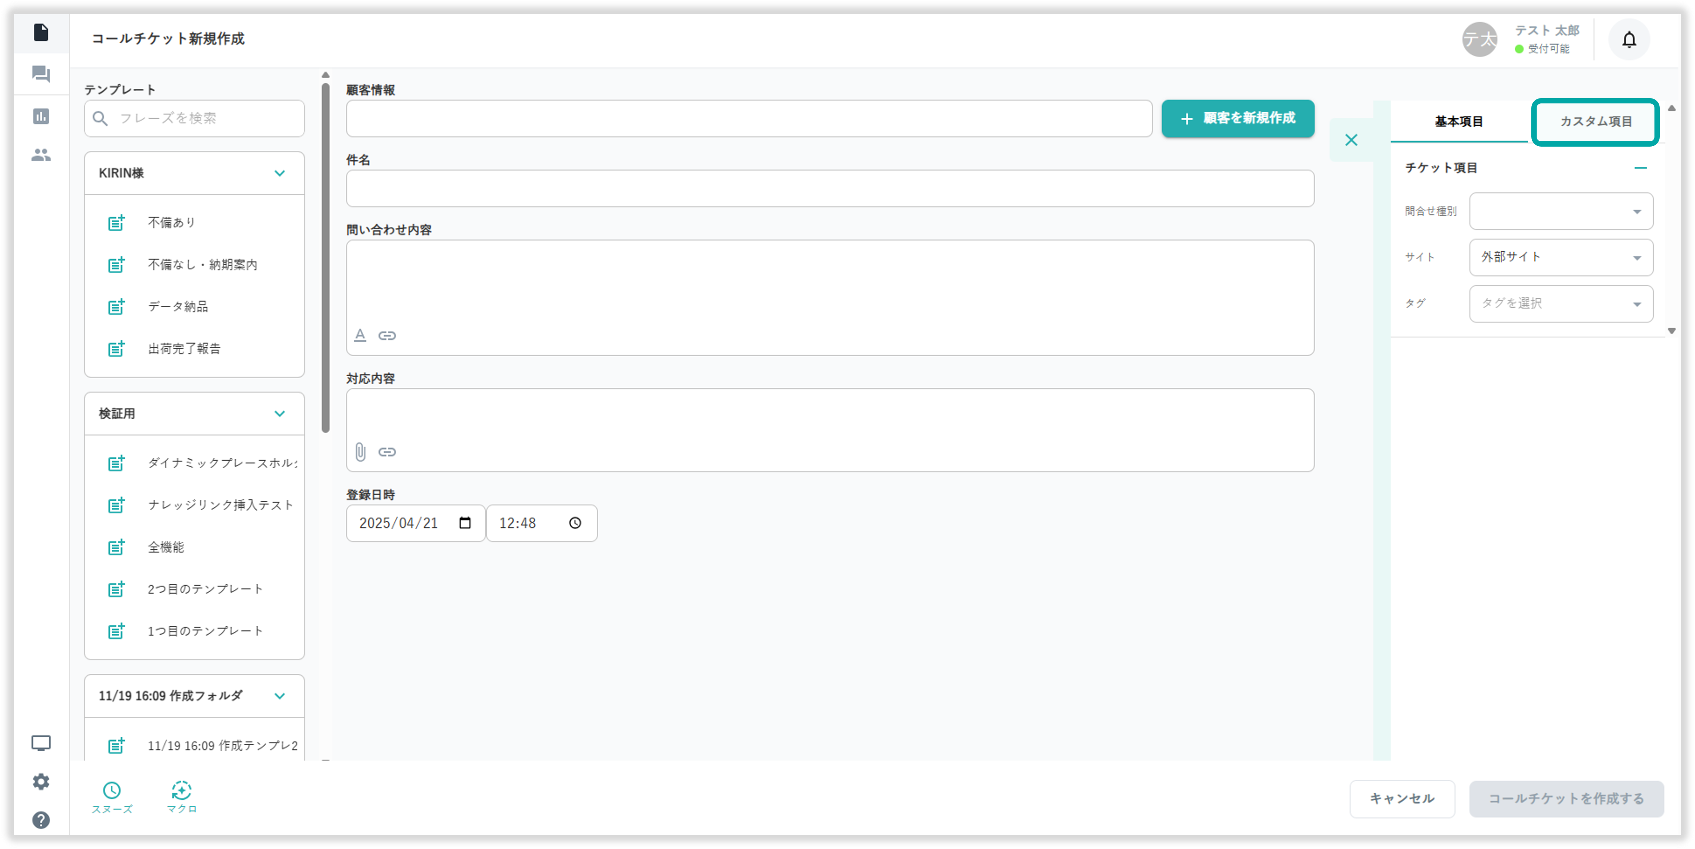1695x849 pixels.
Task: Click text format icon in 問い合わせ内容
Action: pyautogui.click(x=360, y=336)
